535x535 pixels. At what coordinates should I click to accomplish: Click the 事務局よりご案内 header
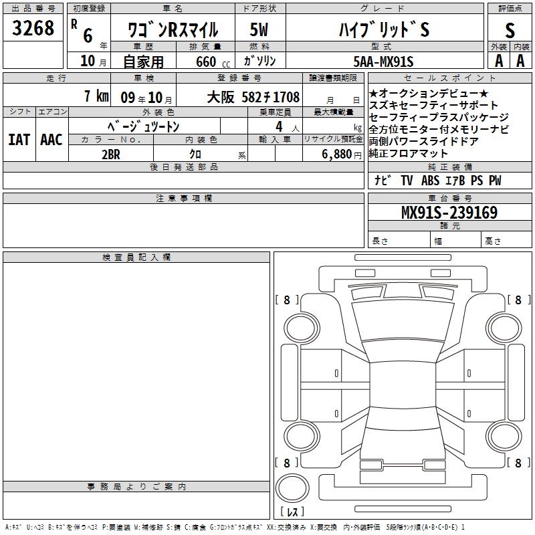point(136,487)
